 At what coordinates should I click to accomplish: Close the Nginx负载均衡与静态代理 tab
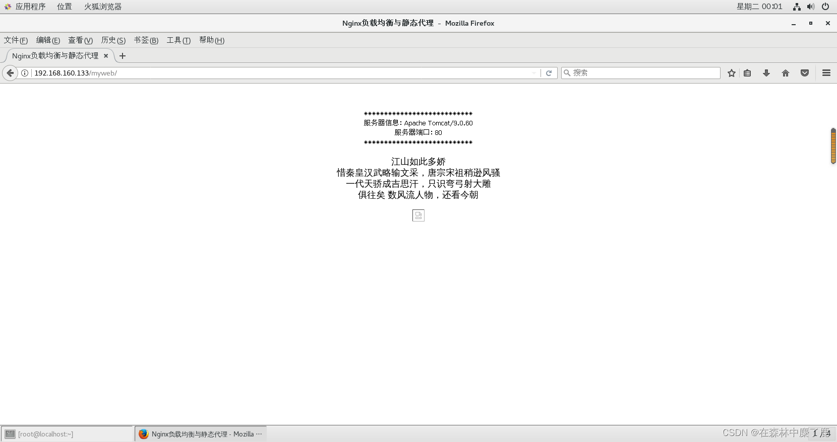pos(106,56)
